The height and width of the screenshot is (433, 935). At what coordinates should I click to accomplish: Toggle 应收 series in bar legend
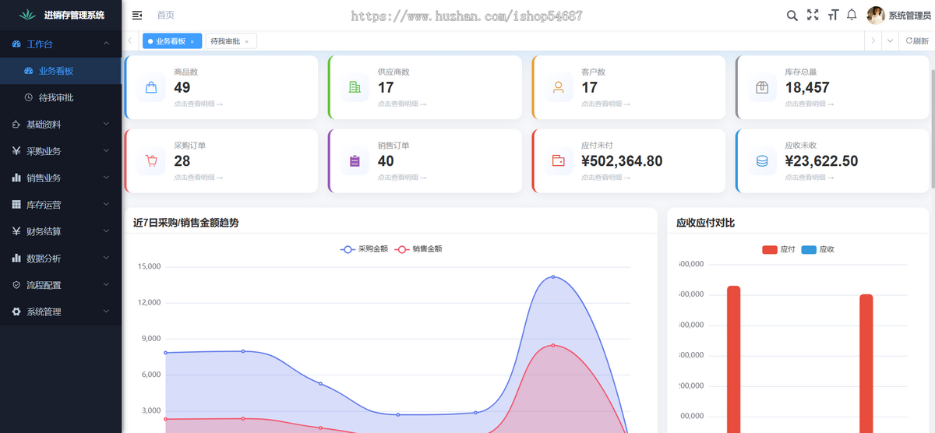817,250
